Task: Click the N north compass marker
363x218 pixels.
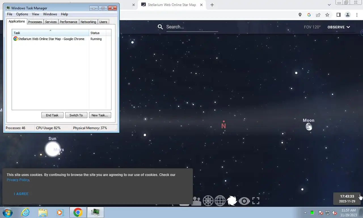Action: coord(223,126)
